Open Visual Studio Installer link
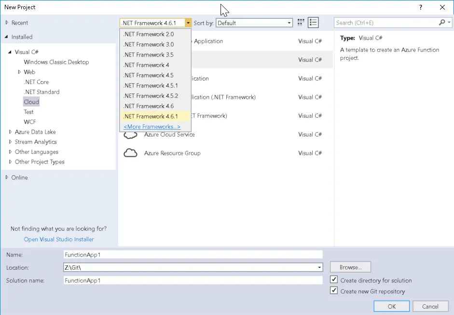 [x=59, y=239]
